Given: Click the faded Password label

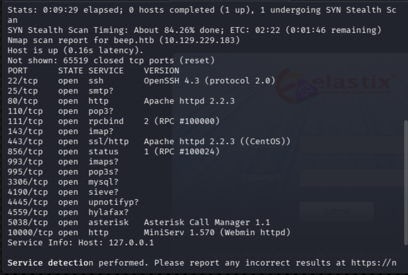Looking at the screenshot, I should [262, 177].
